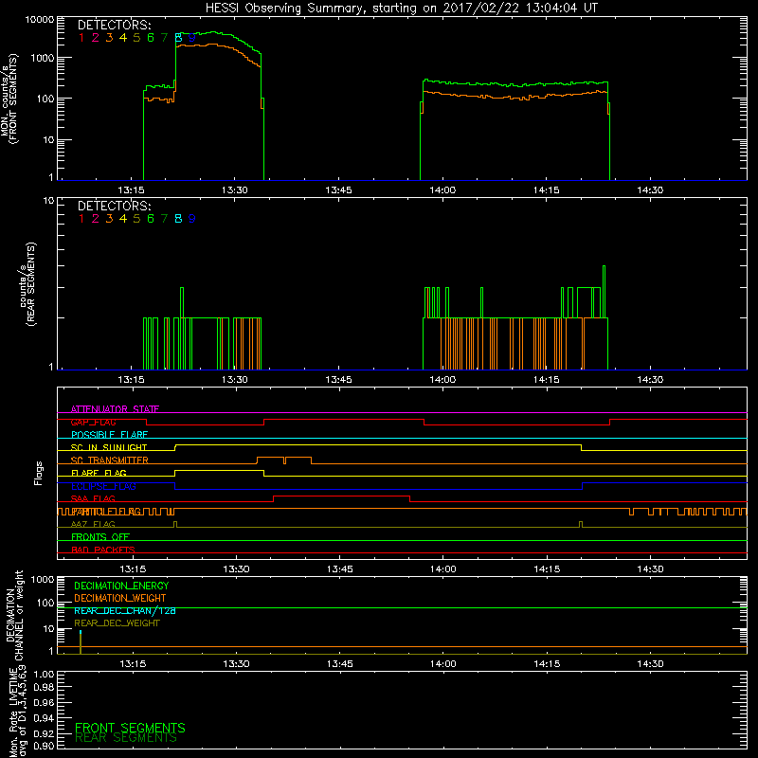Screen dimensions: 758x758
Task: Click detector 7 in rear segments legend
Action: [x=164, y=219]
